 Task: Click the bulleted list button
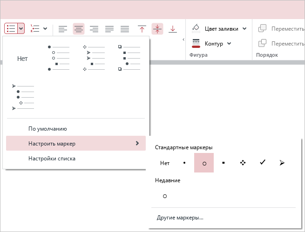coord(11,28)
